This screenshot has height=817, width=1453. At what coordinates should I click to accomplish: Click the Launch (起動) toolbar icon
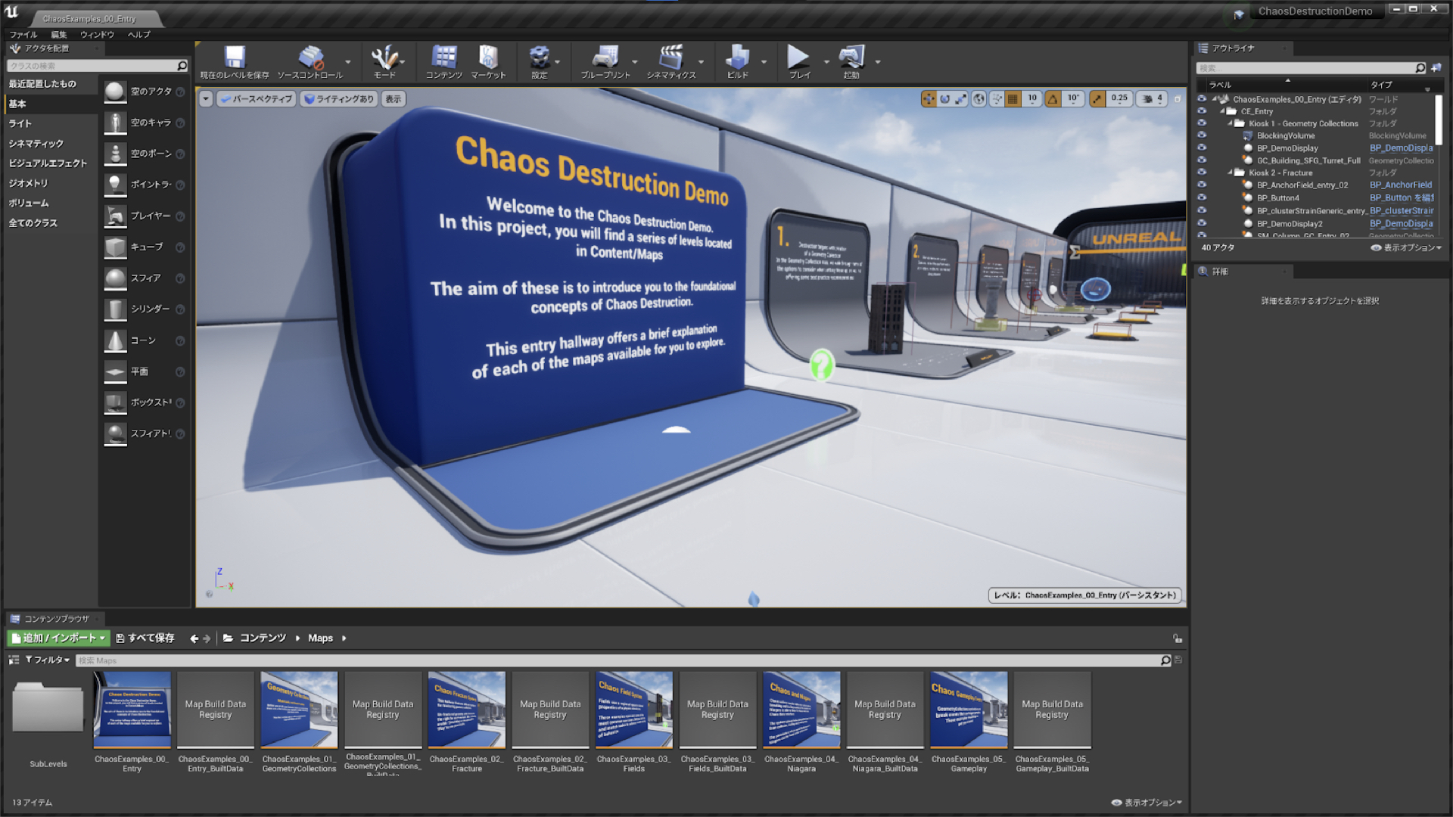(x=851, y=57)
